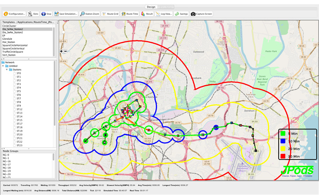Capture the screen with camera button
The image size is (319, 195).
coord(202,14)
